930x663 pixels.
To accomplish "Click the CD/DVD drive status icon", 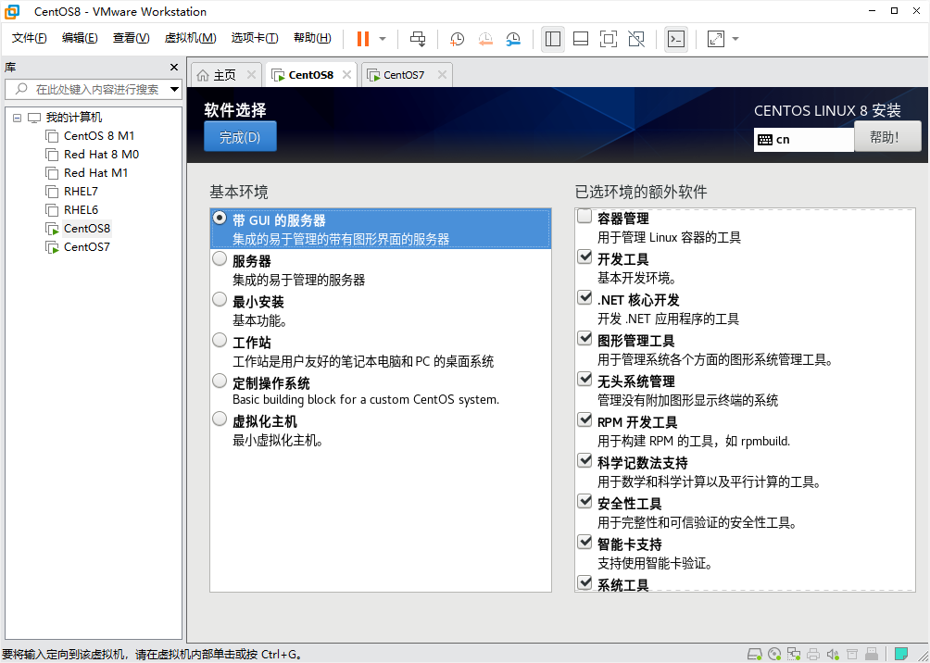I will [x=774, y=655].
